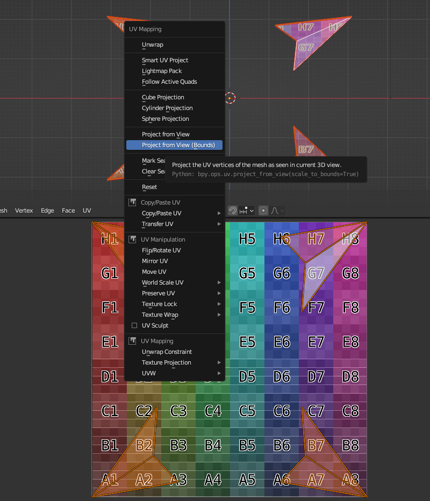Click grid cell F1 in UV editor
Screen dimensions: 430x501
coord(110,307)
